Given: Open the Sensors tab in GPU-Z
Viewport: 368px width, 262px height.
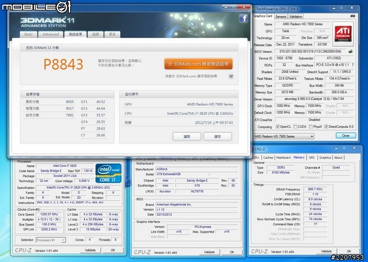Looking at the screenshot, I should [281, 17].
